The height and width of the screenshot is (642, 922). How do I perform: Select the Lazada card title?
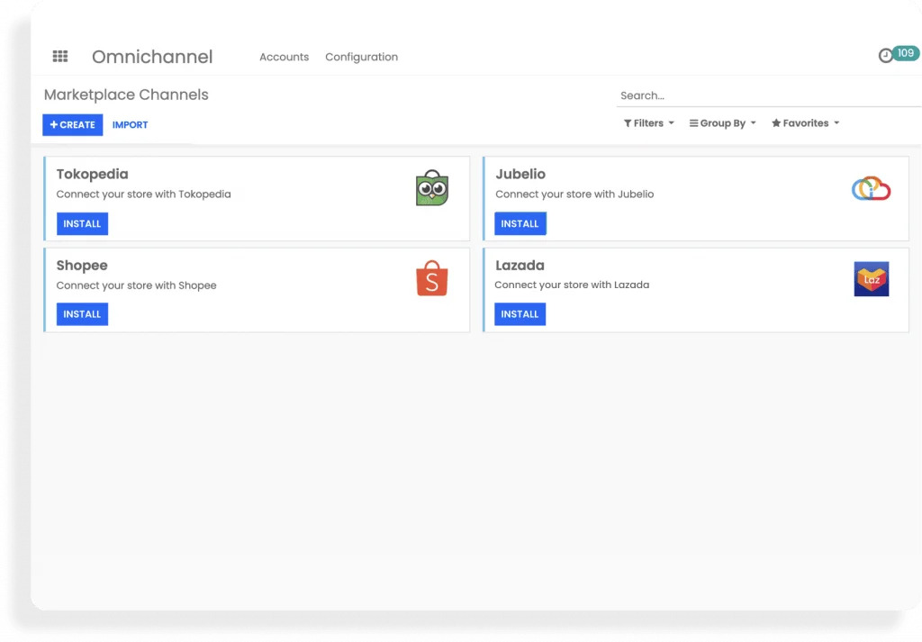520,265
